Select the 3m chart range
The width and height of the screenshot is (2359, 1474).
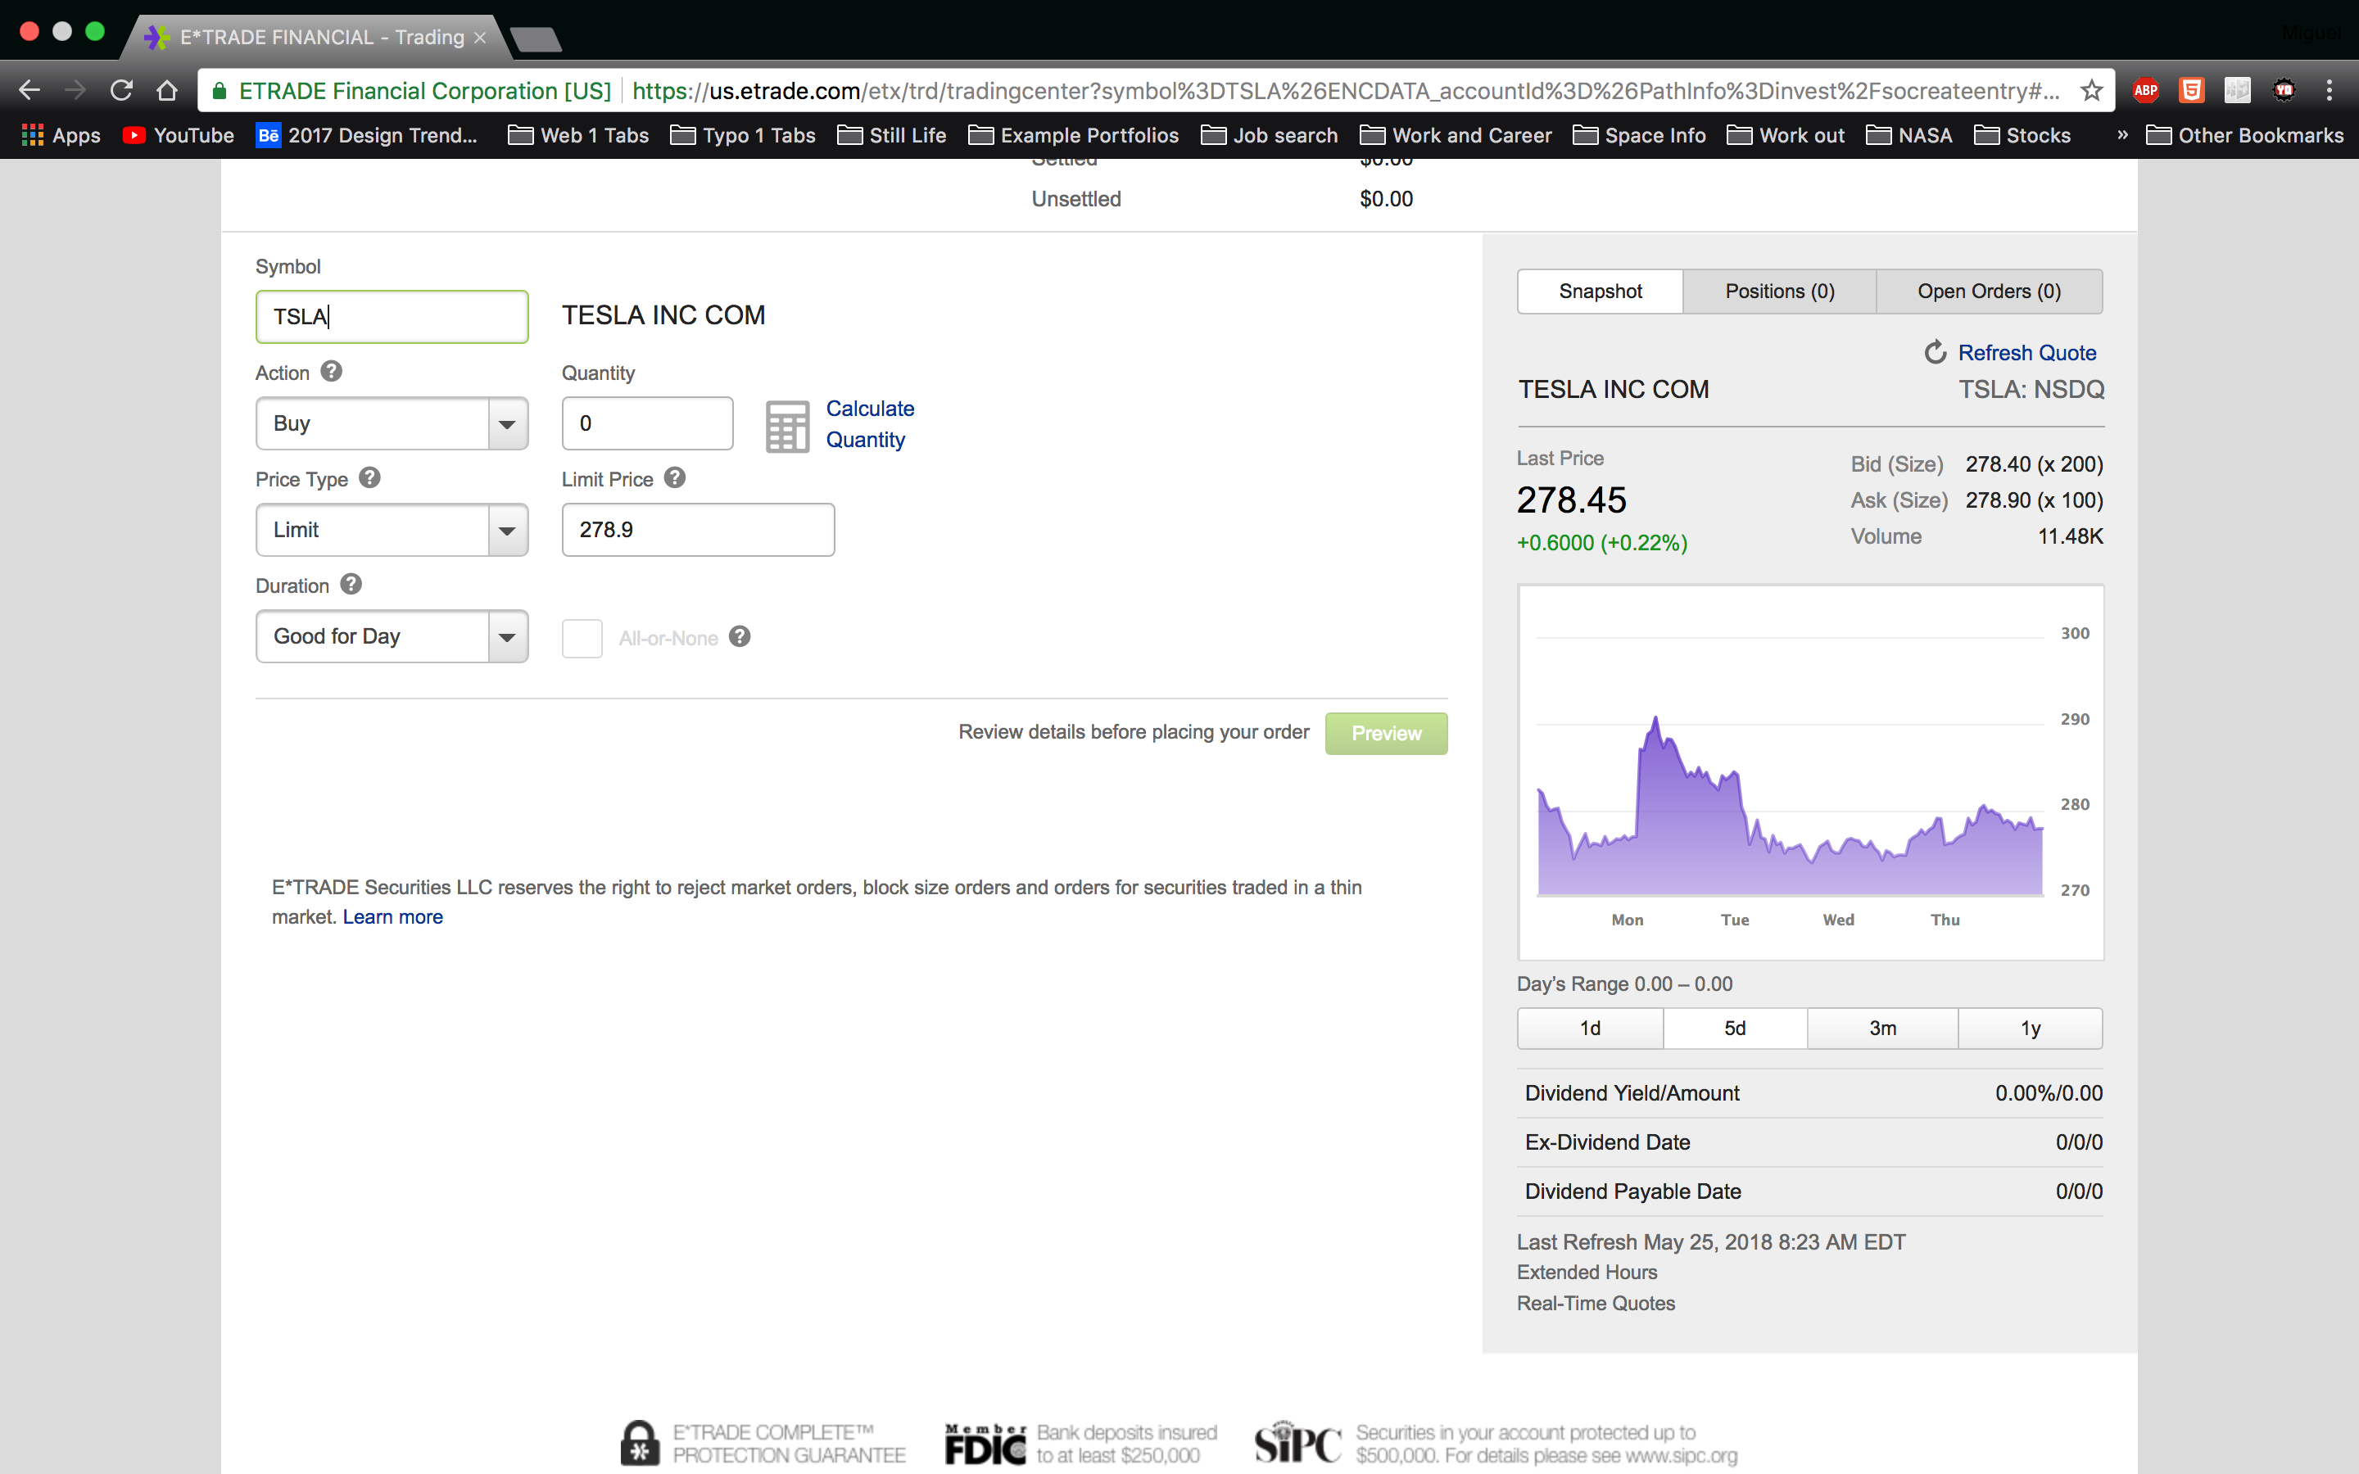tap(1882, 1029)
